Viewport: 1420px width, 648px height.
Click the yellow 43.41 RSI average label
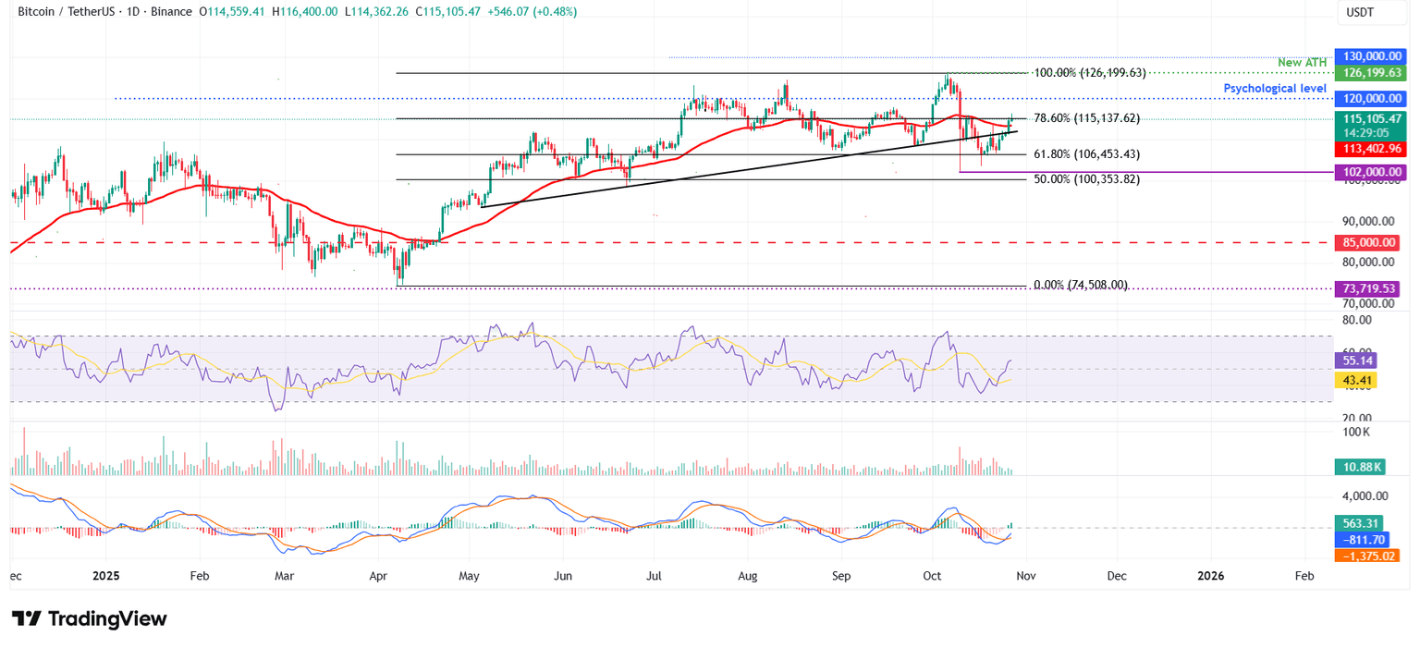pyautogui.click(x=1357, y=379)
